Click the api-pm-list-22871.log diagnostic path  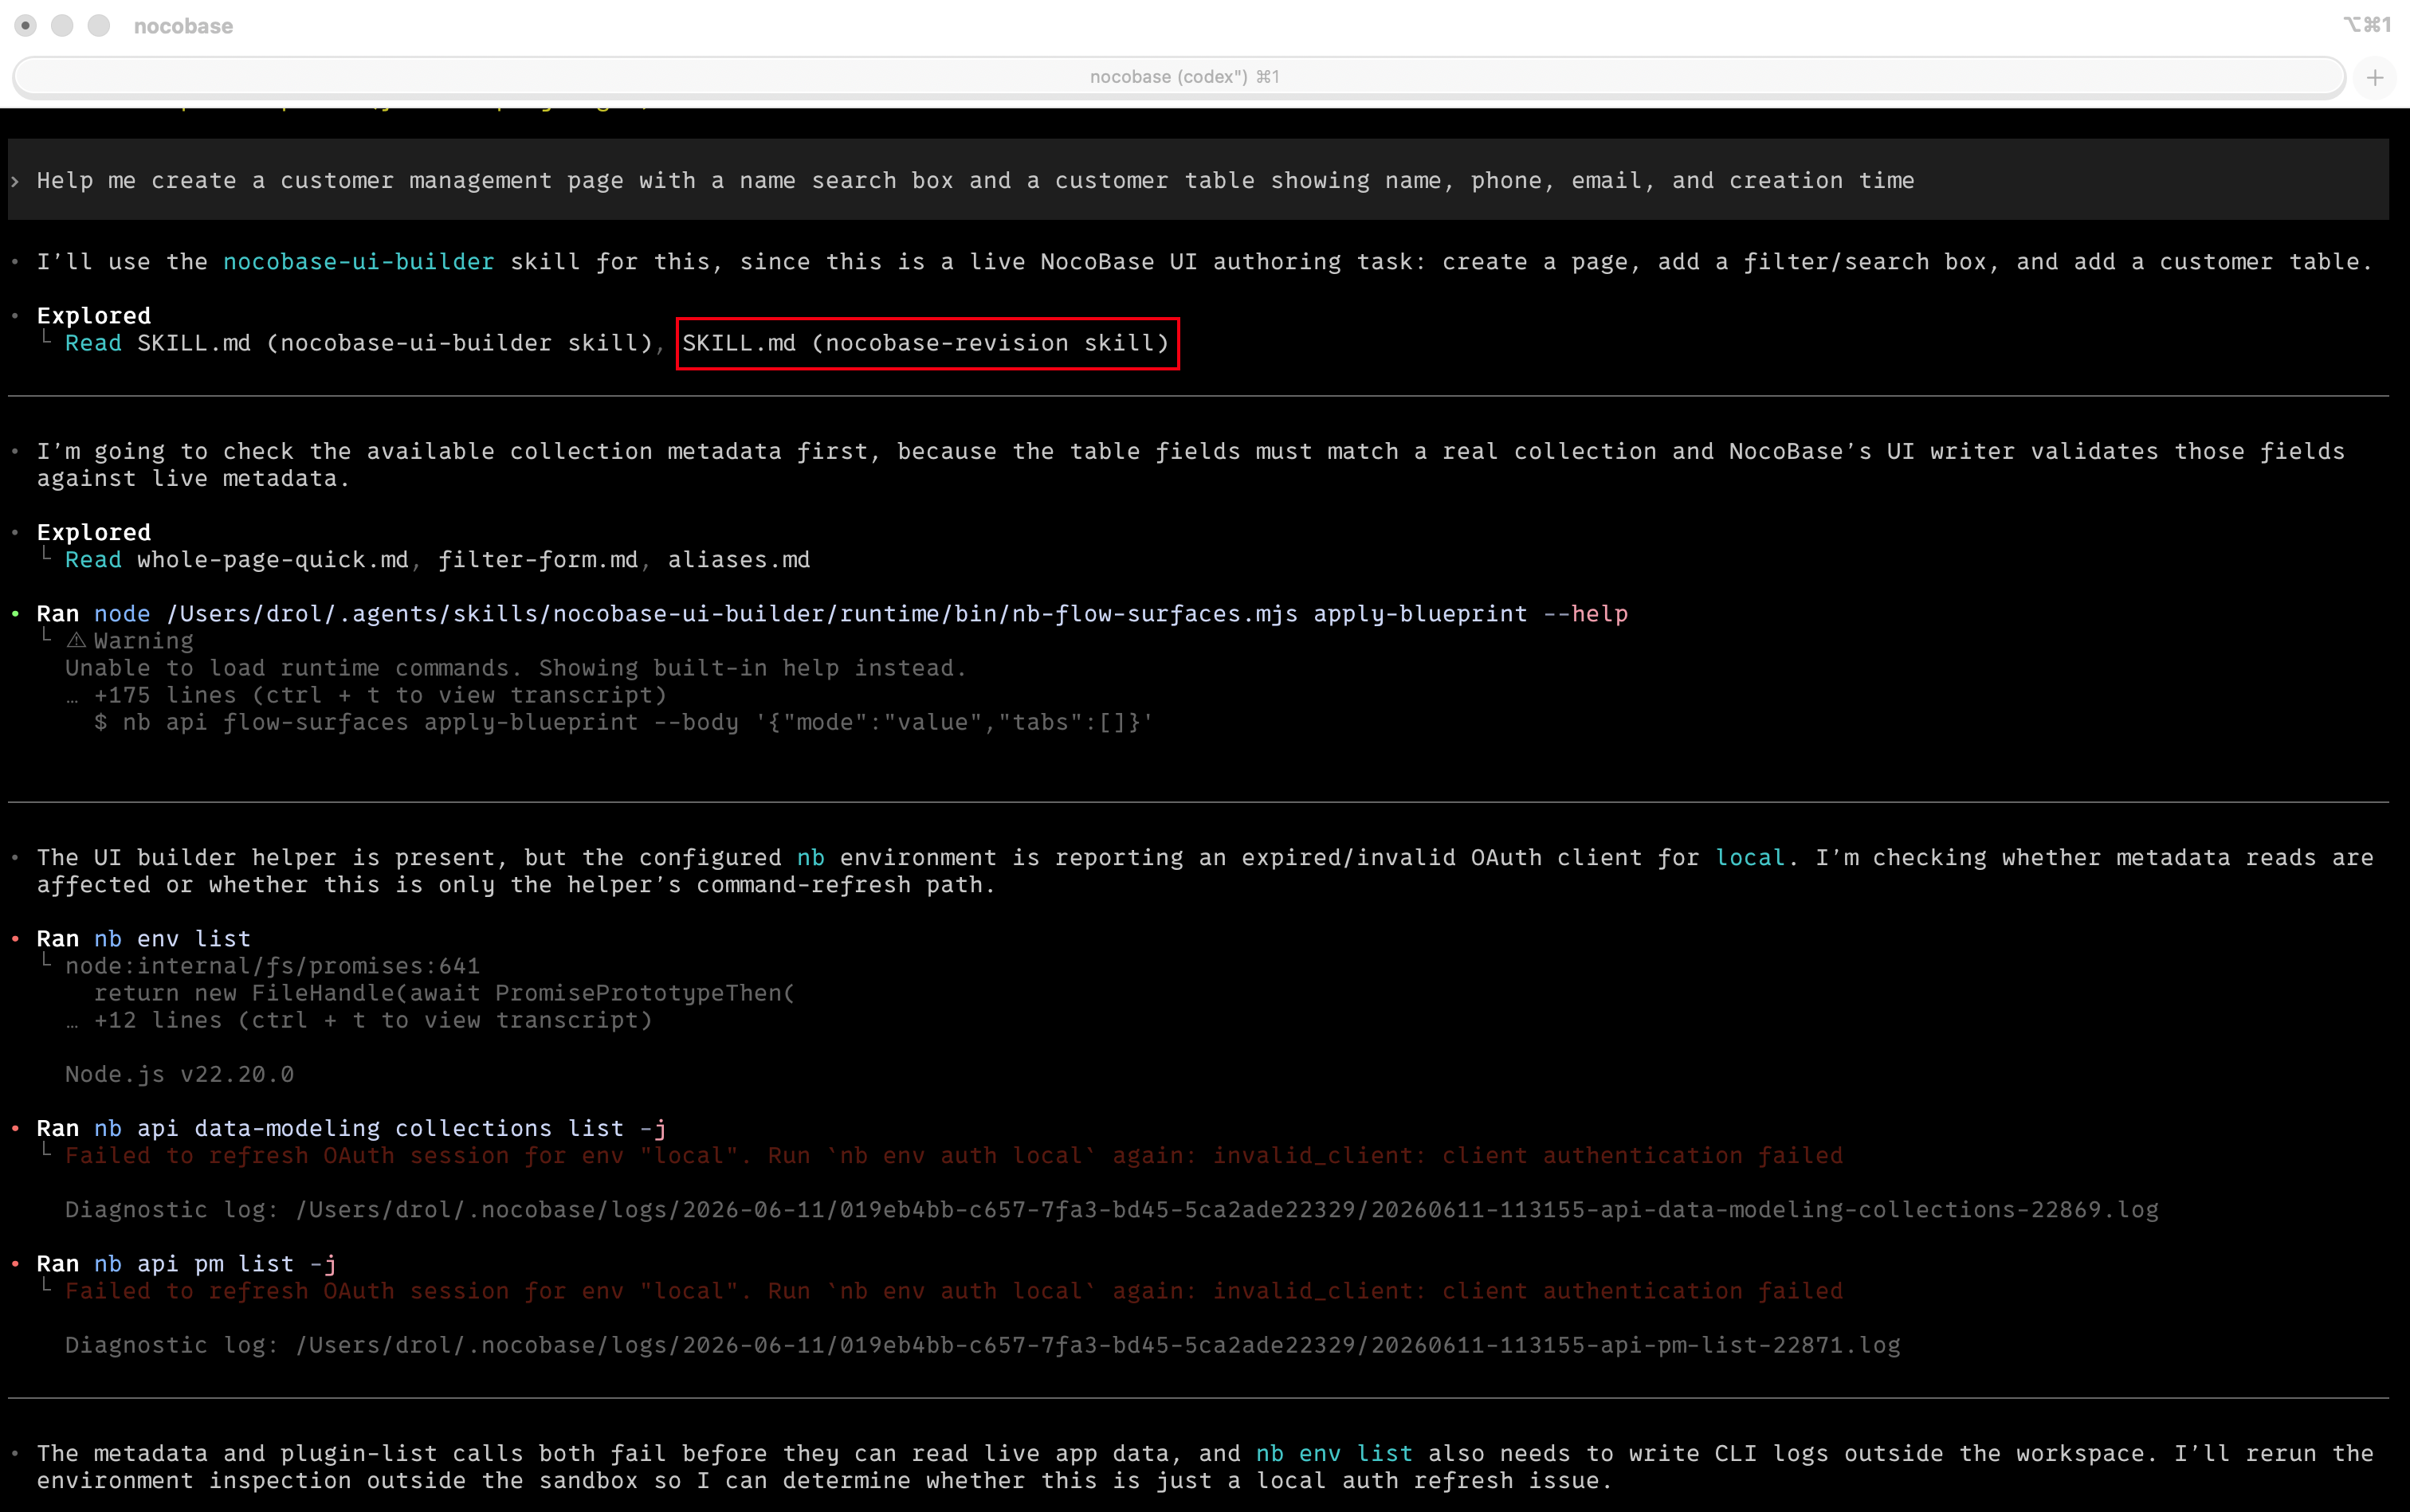pyautogui.click(x=1098, y=1345)
